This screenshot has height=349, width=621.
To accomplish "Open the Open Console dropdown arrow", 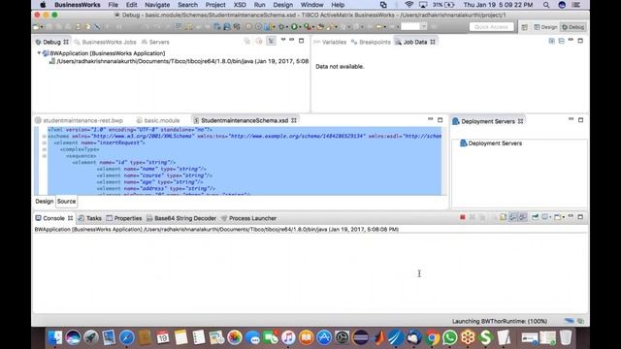I will (563, 217).
